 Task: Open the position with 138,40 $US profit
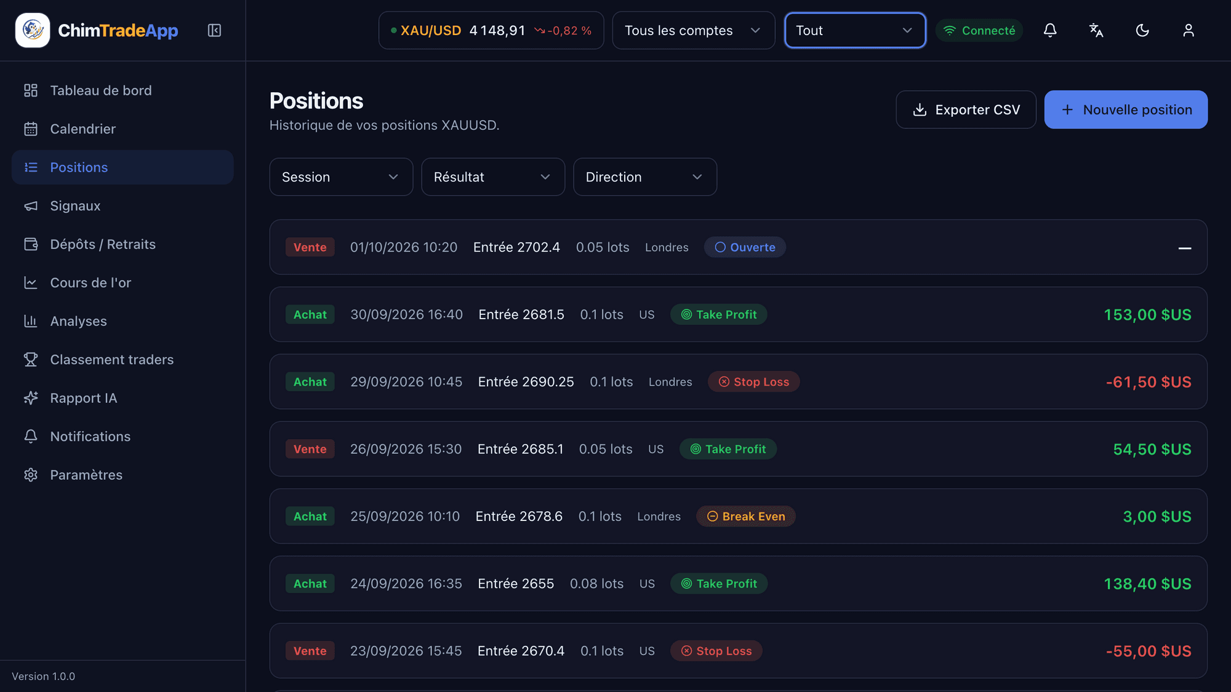pyautogui.click(x=738, y=584)
